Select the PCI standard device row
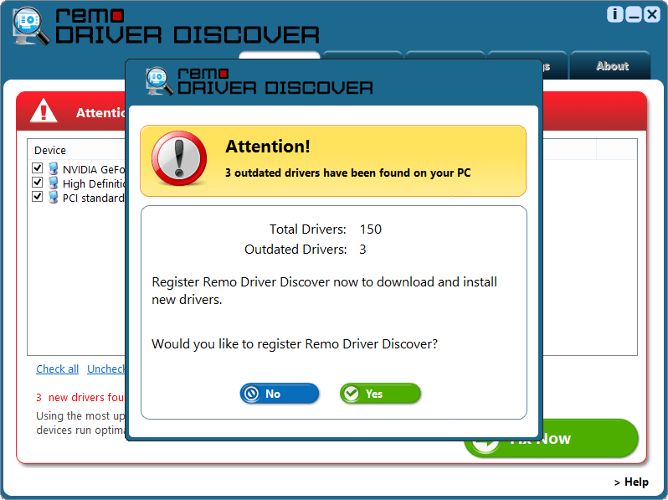 (79, 198)
